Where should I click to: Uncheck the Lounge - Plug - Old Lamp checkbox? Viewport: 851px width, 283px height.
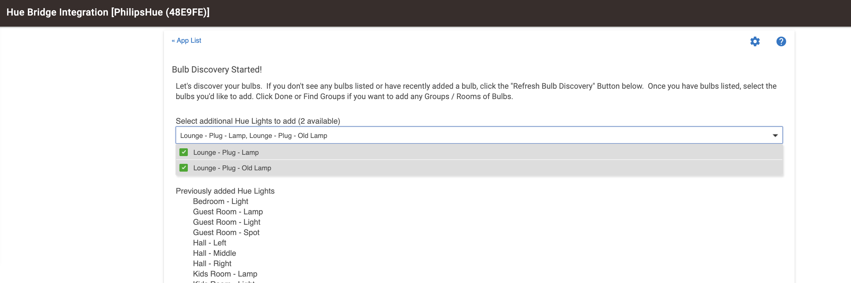click(x=184, y=168)
